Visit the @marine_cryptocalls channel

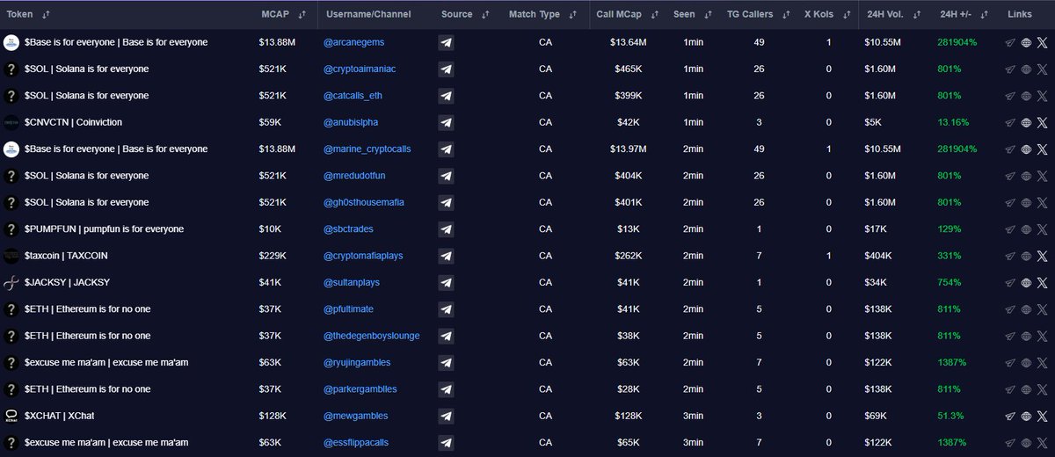[367, 149]
